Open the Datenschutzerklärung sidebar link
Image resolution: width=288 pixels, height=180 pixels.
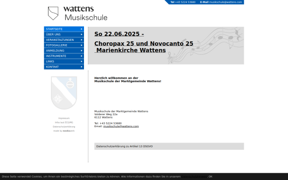64,127
